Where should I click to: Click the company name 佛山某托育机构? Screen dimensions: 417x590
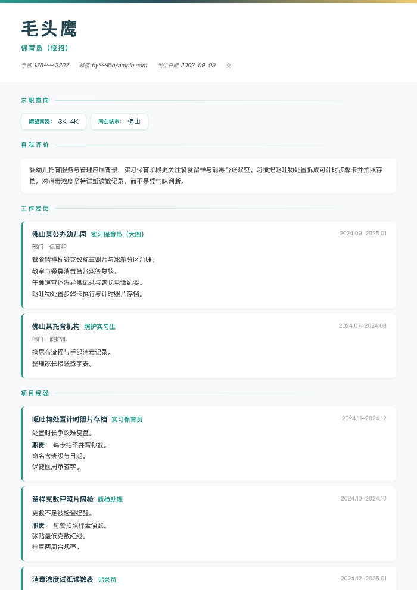click(55, 327)
